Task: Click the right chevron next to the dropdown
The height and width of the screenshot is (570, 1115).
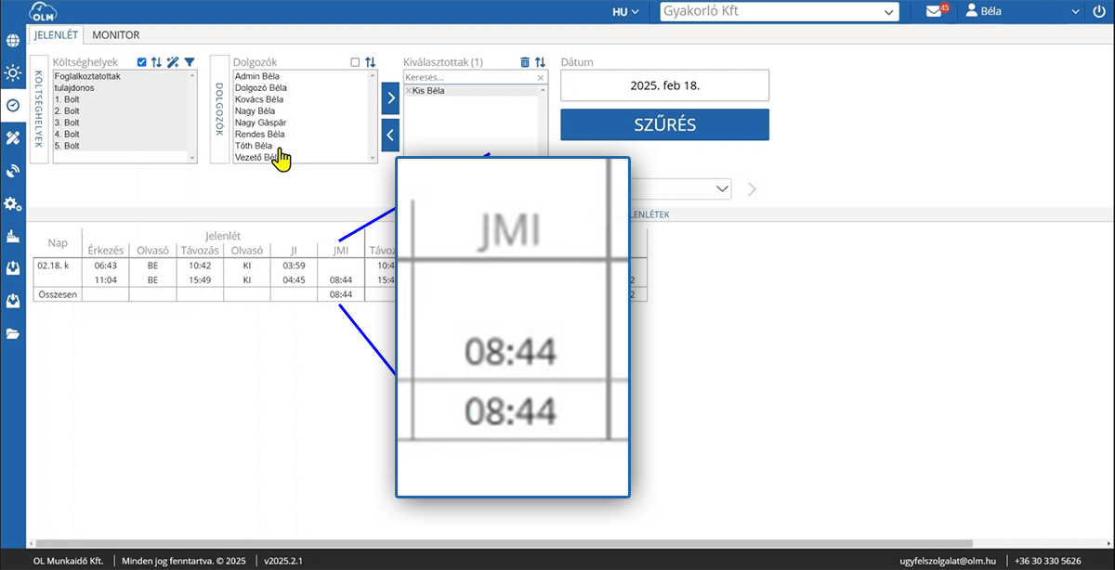Action: tap(752, 189)
